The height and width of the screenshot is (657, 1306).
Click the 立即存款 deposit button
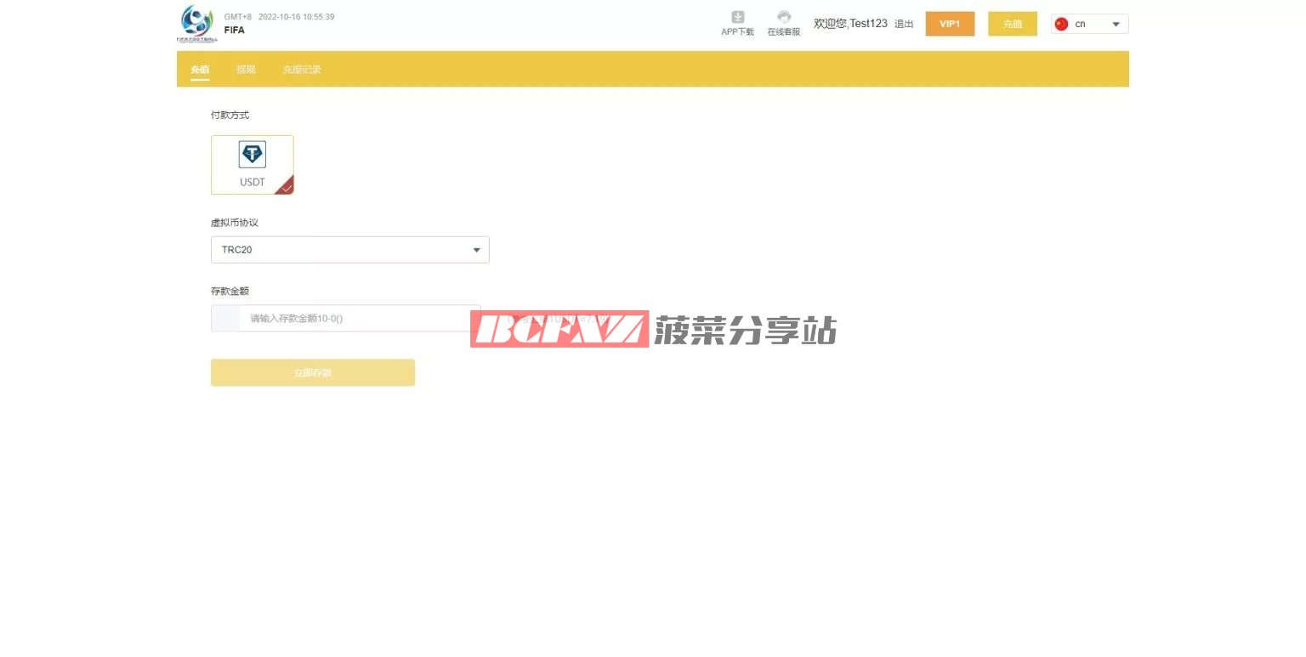coord(313,372)
